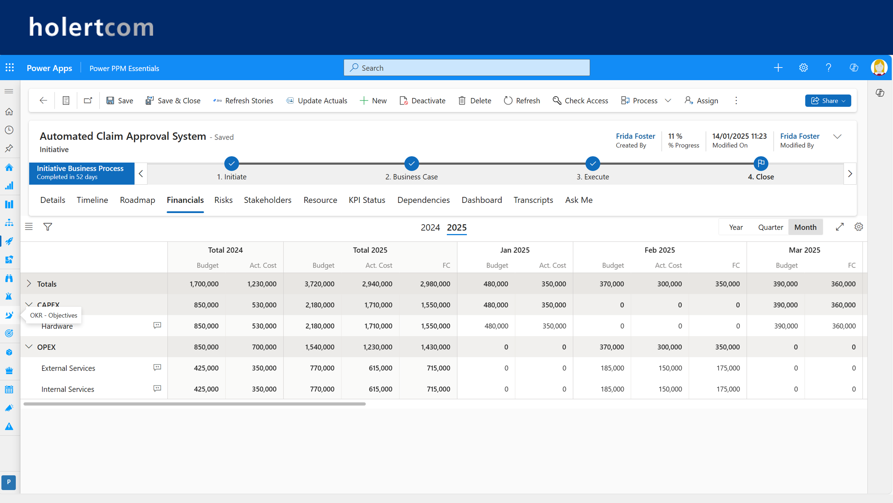Open the user profile avatar
This screenshot has width=893, height=503.
(879, 68)
